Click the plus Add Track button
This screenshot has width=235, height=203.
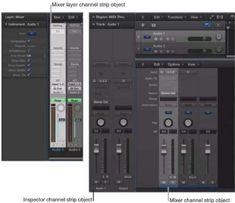pos(143,25)
